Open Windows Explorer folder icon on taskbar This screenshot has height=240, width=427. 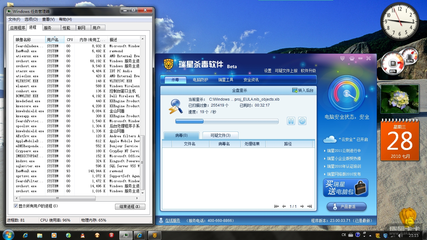click(40, 235)
